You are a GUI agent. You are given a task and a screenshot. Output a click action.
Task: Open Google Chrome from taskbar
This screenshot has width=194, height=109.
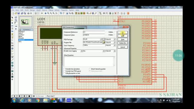tap(38, 100)
